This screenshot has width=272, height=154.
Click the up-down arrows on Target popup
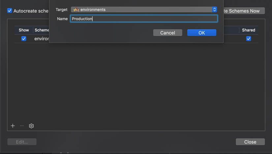coord(214,10)
